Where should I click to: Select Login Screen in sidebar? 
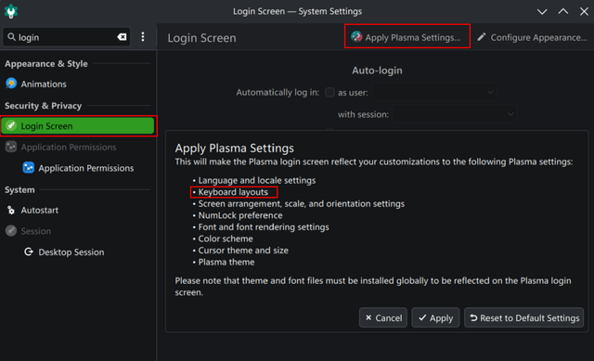point(78,126)
